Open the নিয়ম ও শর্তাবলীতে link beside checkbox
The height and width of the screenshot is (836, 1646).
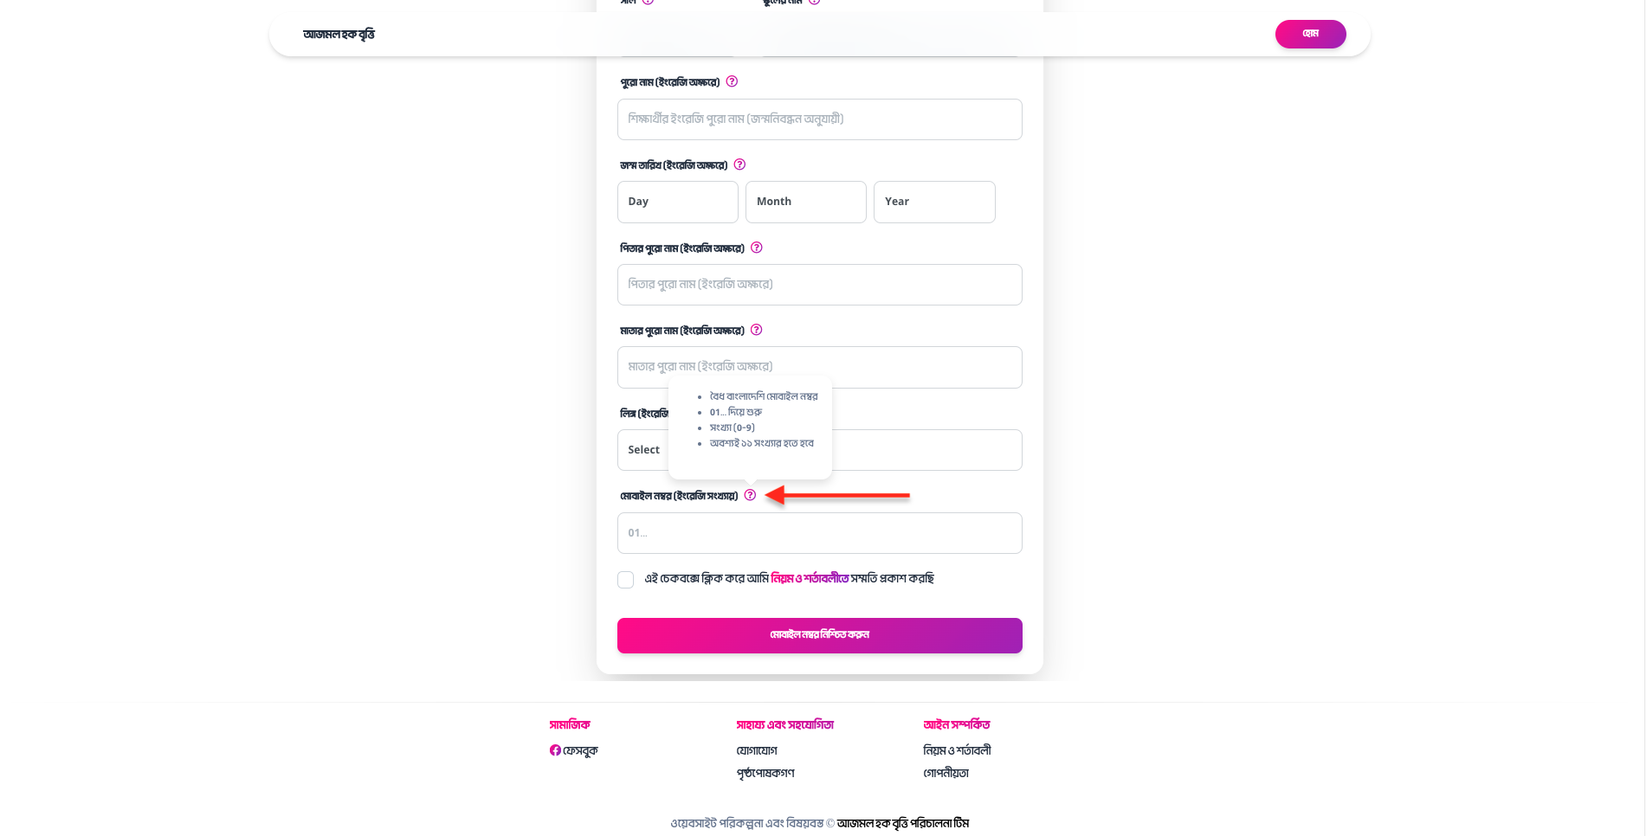point(809,579)
